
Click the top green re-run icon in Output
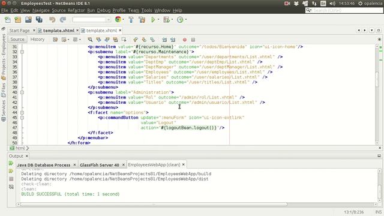point(11,163)
